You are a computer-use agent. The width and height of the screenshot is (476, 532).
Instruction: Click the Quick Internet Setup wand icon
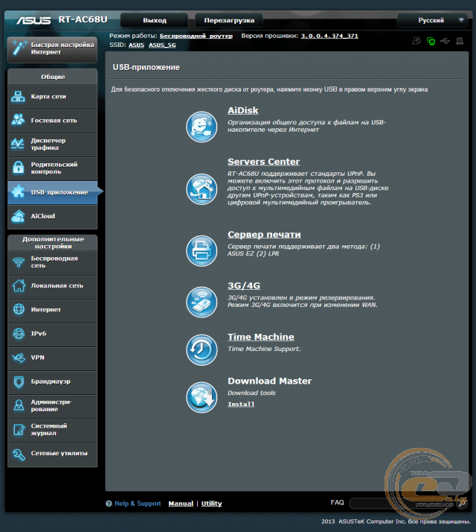[19, 48]
